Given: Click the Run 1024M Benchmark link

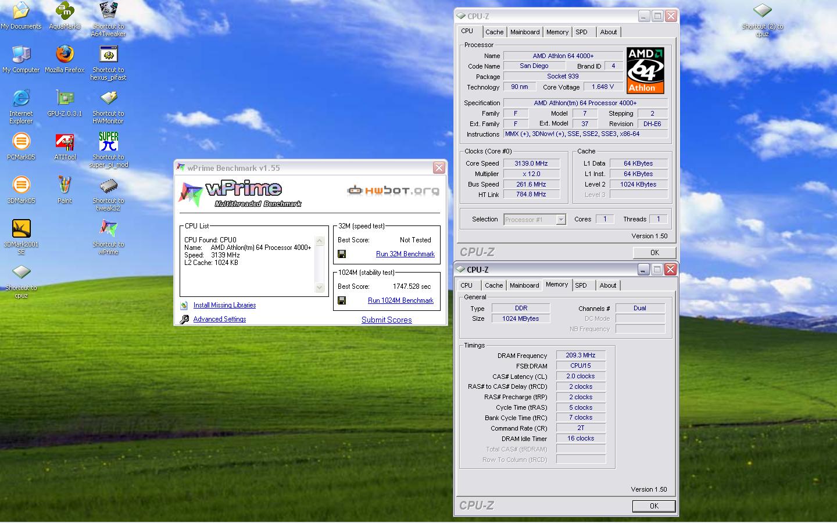Looking at the screenshot, I should pos(400,300).
